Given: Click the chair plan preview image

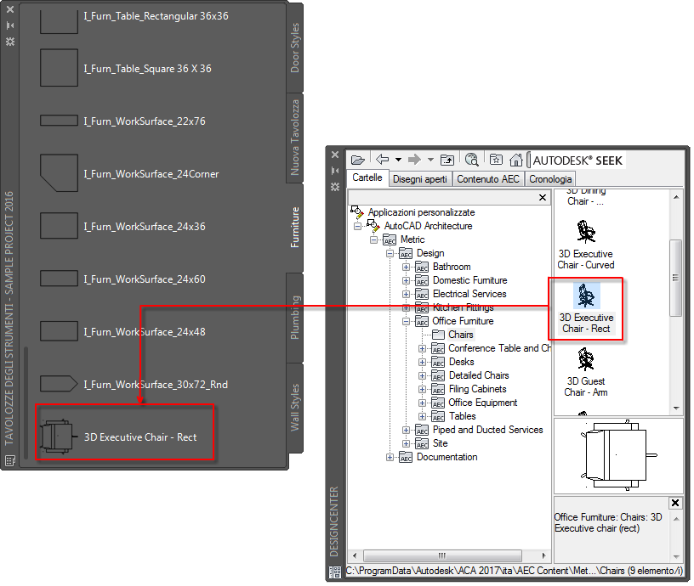Looking at the screenshot, I should 618,455.
